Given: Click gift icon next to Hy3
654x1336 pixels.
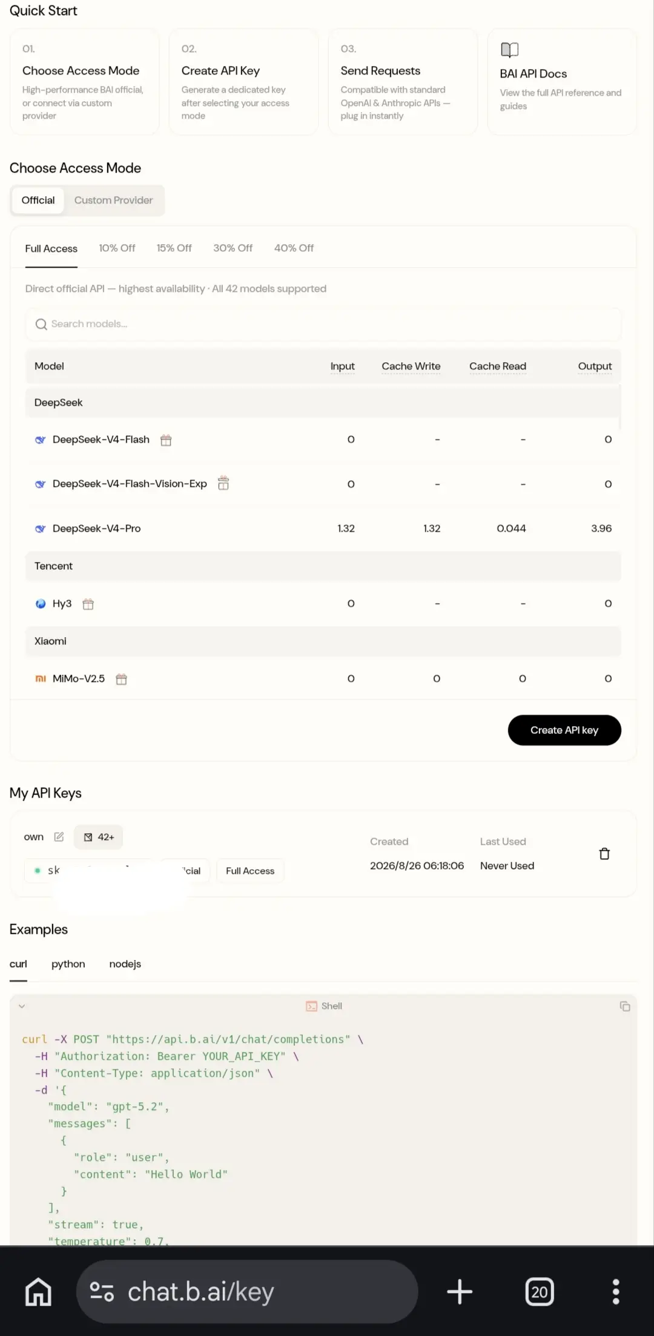Looking at the screenshot, I should (x=88, y=604).
